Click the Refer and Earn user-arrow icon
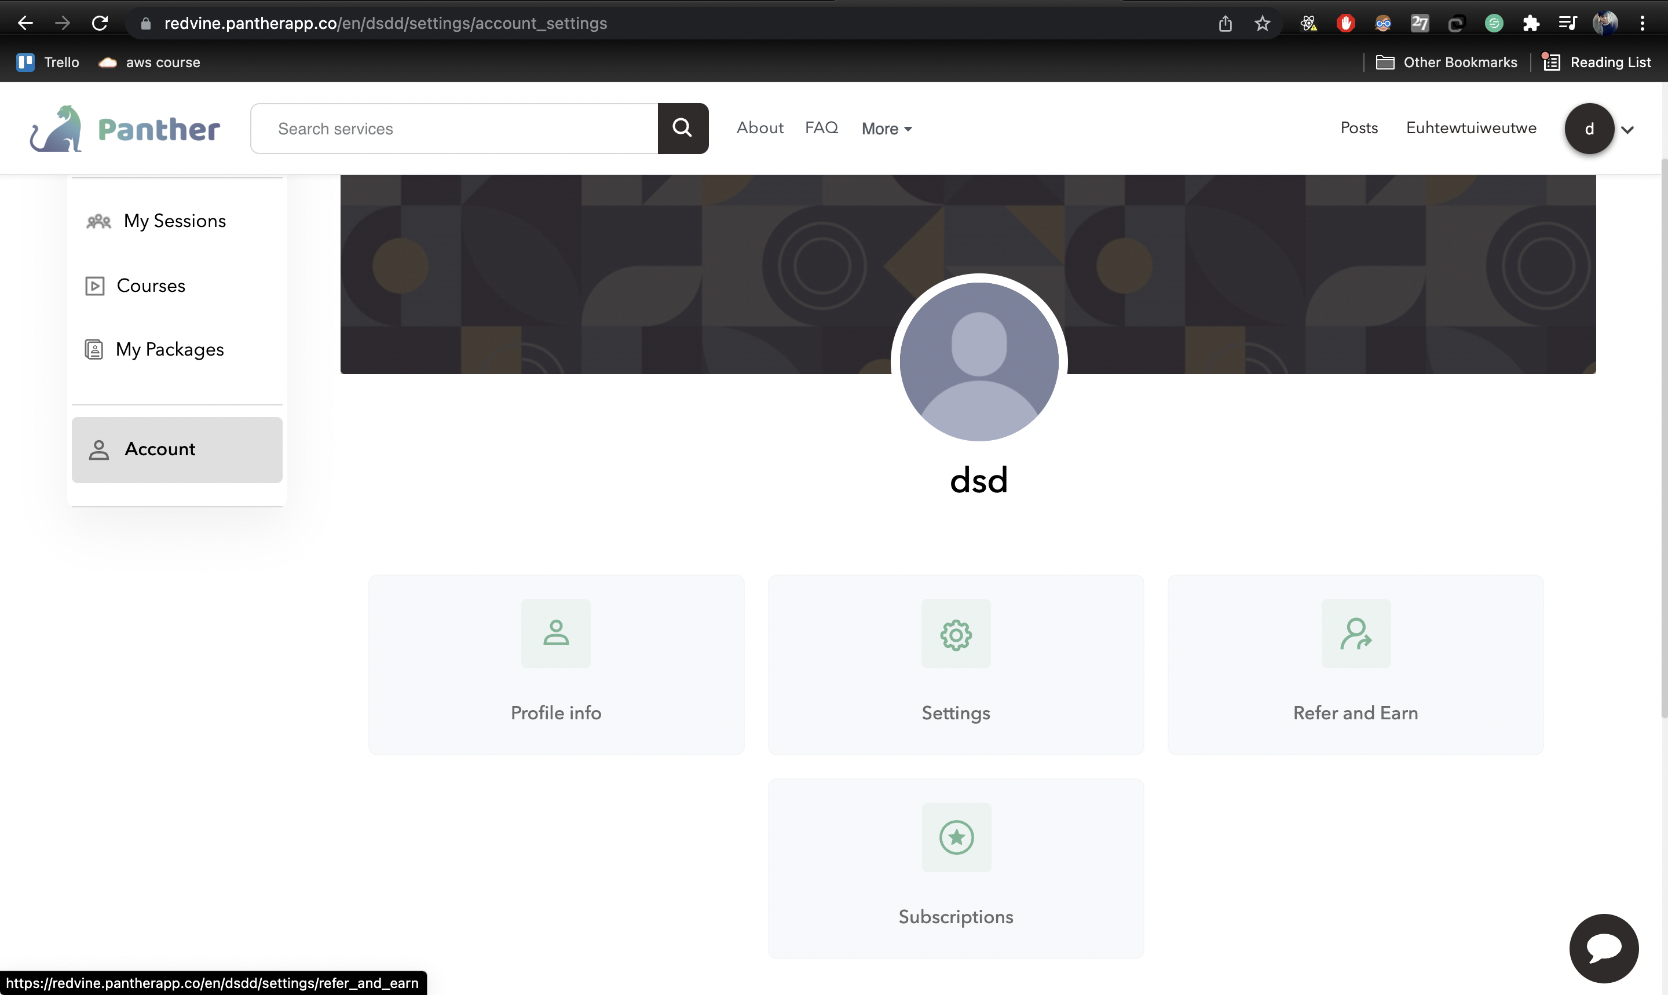The width and height of the screenshot is (1668, 995). pos(1356,633)
